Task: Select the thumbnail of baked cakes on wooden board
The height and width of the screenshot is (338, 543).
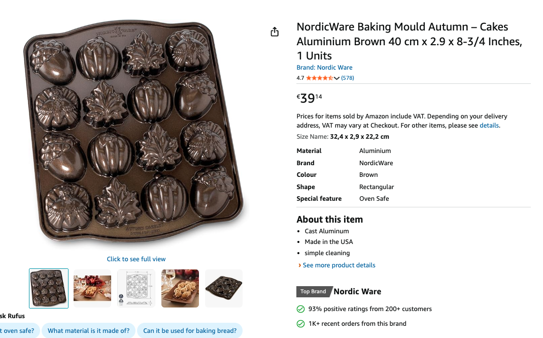Action: tap(180, 288)
